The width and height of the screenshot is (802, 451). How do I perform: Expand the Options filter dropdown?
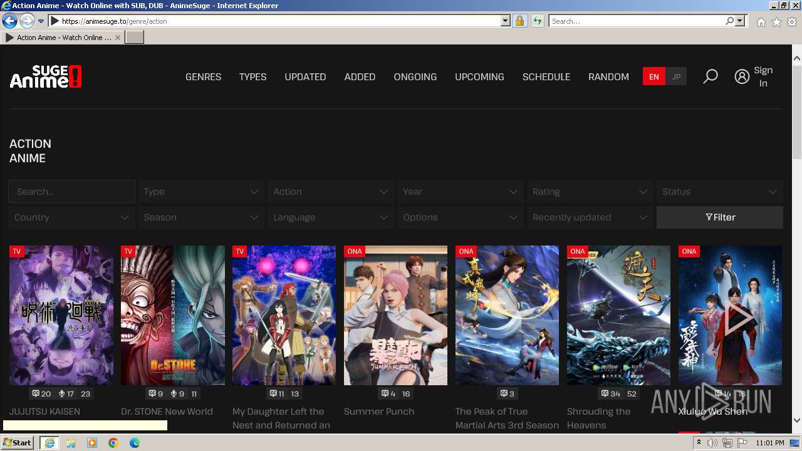click(460, 217)
